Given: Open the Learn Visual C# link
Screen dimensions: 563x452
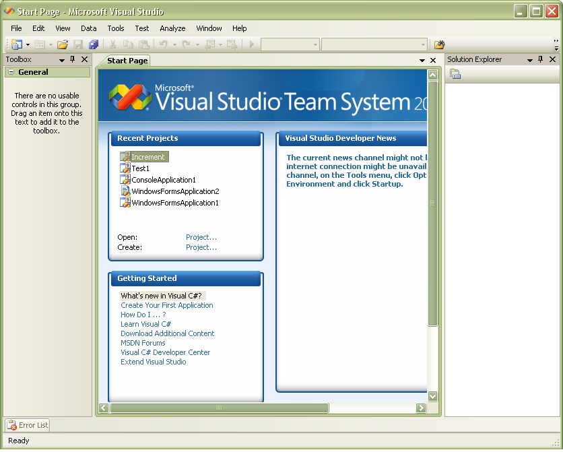Looking at the screenshot, I should pyautogui.click(x=145, y=324).
